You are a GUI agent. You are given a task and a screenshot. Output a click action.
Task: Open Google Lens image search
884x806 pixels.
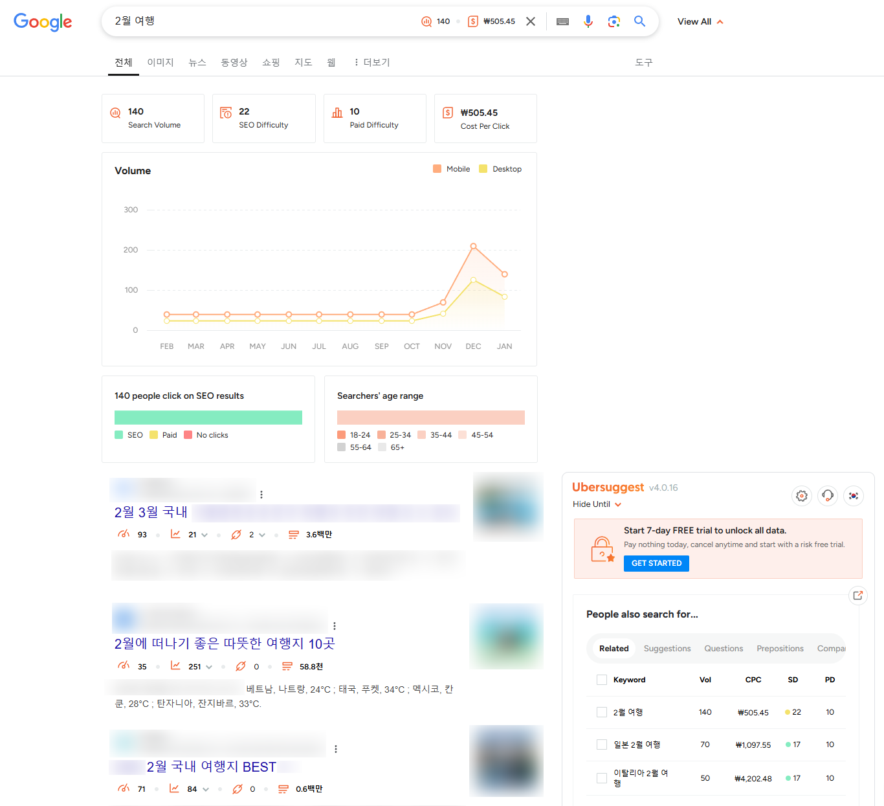(x=613, y=21)
